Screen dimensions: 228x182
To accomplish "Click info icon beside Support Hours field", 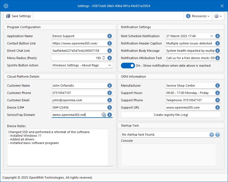I will (x=218, y=93).
